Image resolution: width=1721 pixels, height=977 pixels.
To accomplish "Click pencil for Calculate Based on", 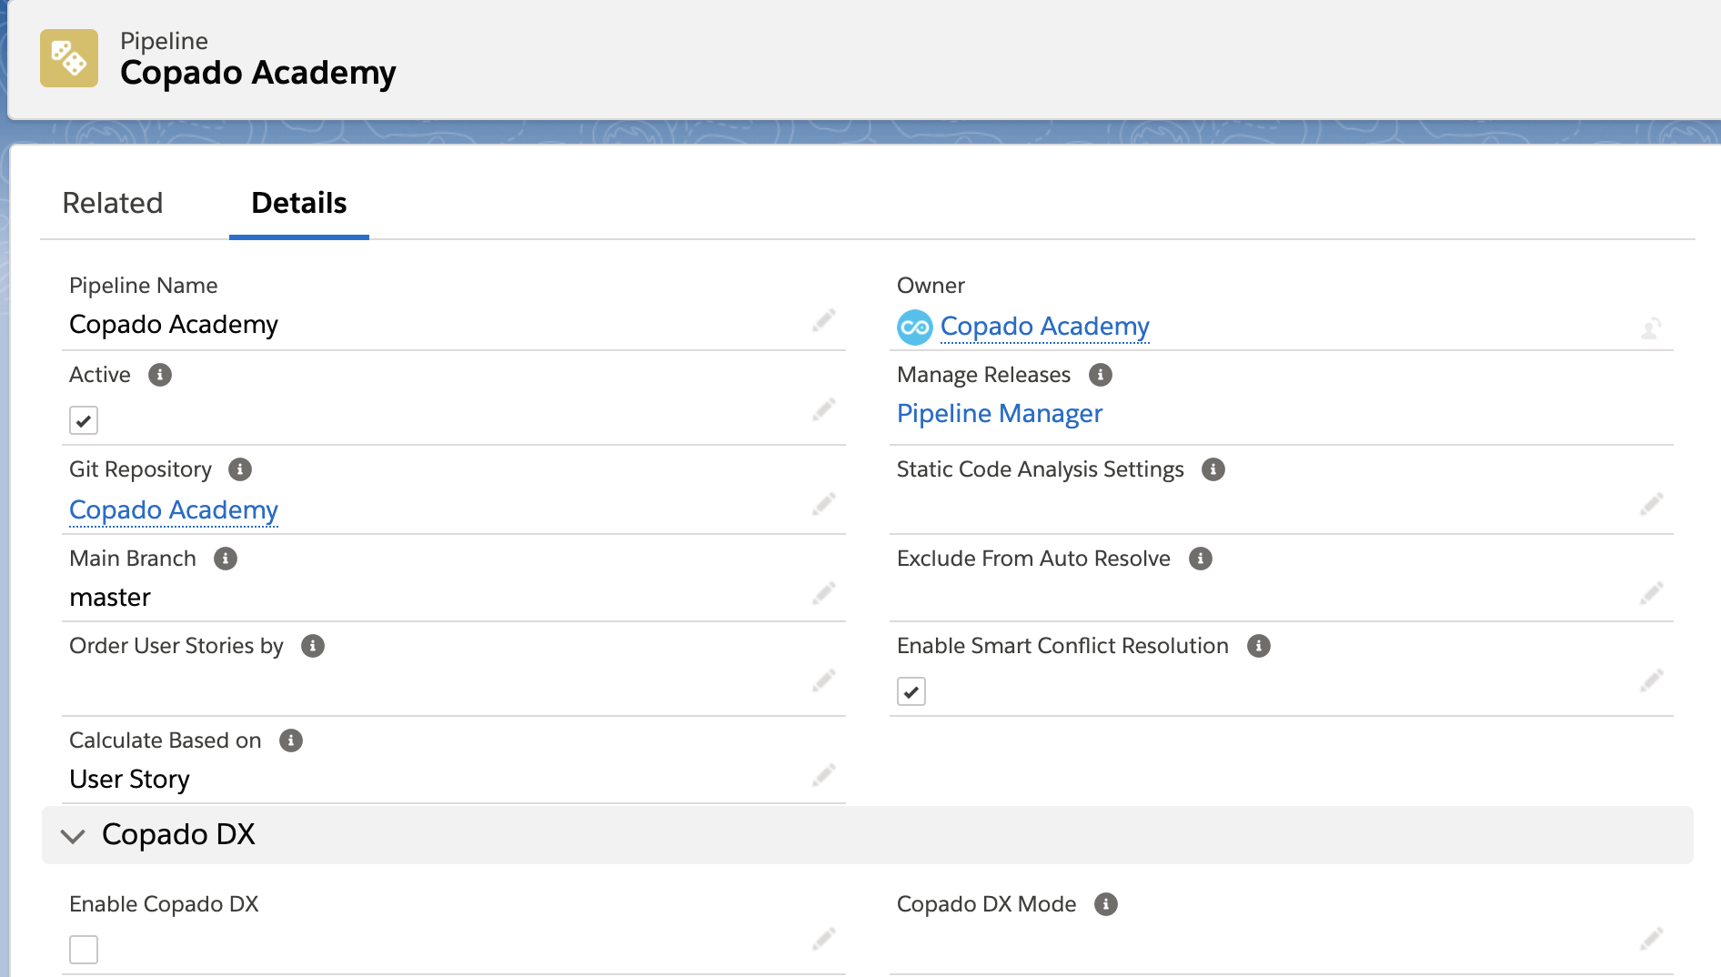I will (x=824, y=775).
